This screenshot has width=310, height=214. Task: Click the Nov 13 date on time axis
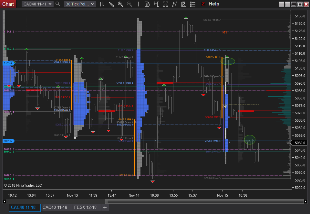pos(72,195)
